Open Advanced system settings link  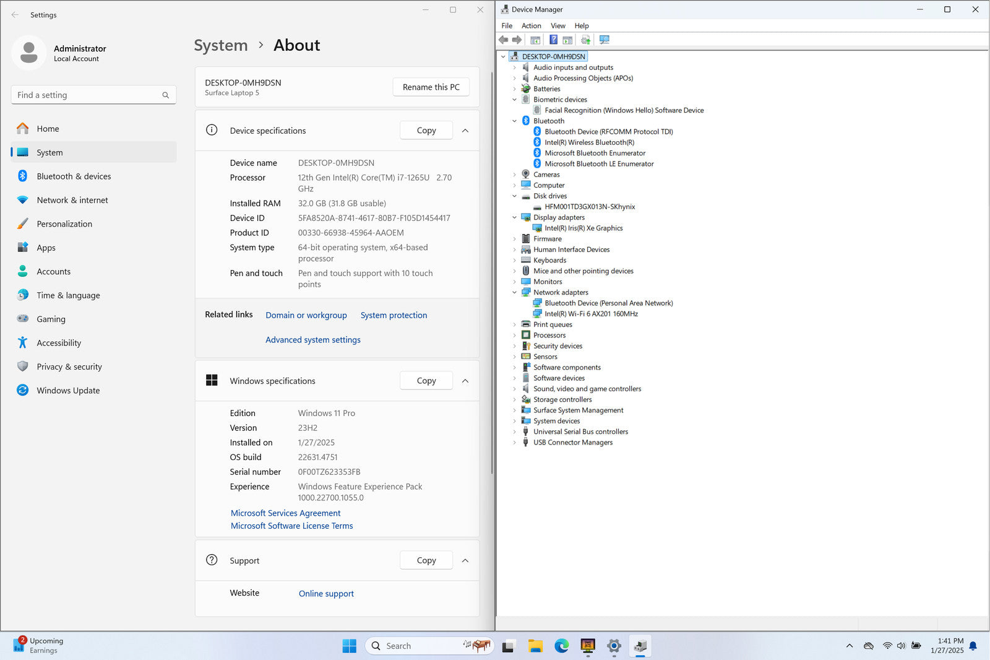click(x=313, y=340)
